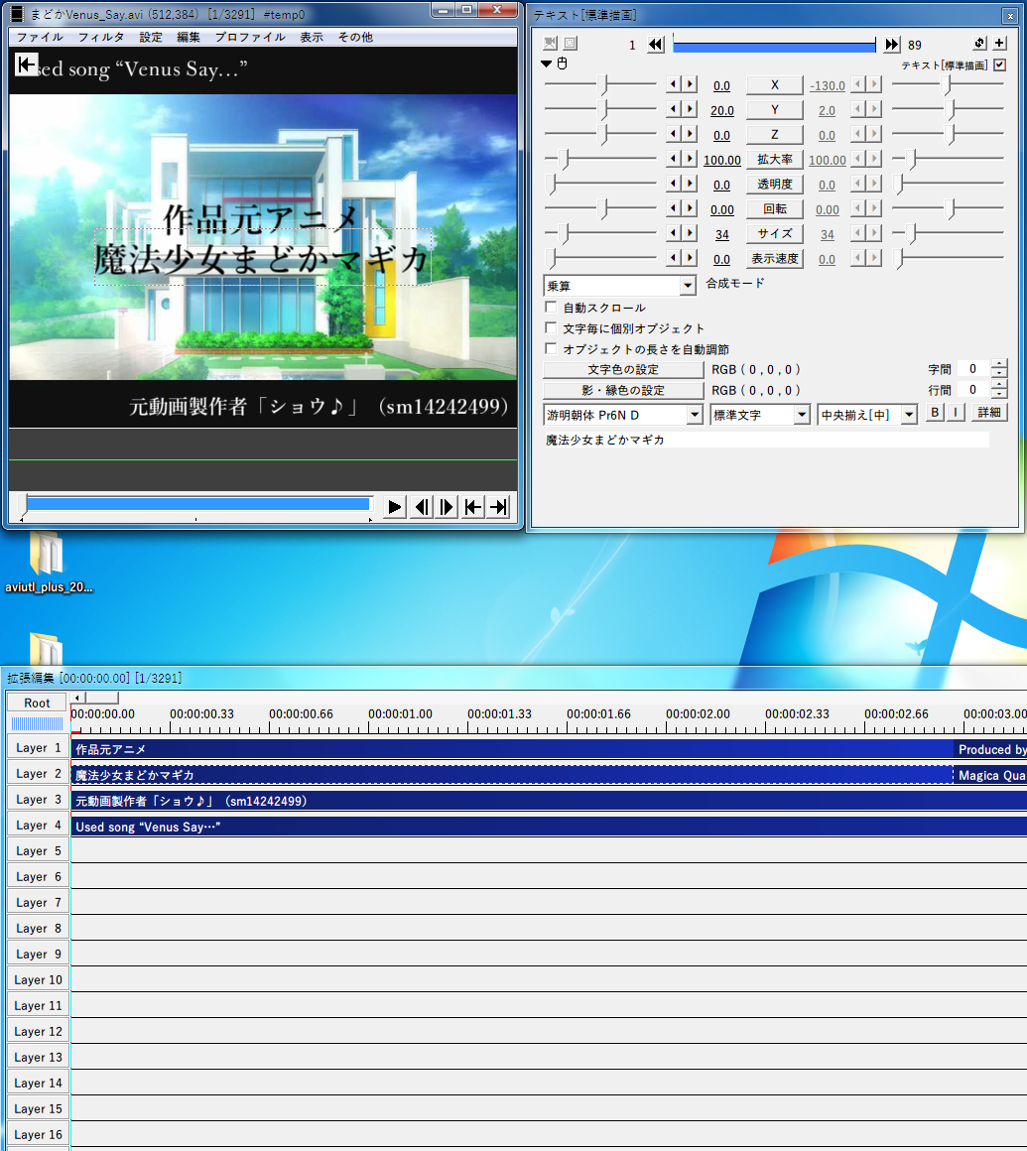Image resolution: width=1027 pixels, height=1151 pixels.
Task: Increase 字間 spacing with up stepper
Action: pyautogui.click(x=998, y=364)
